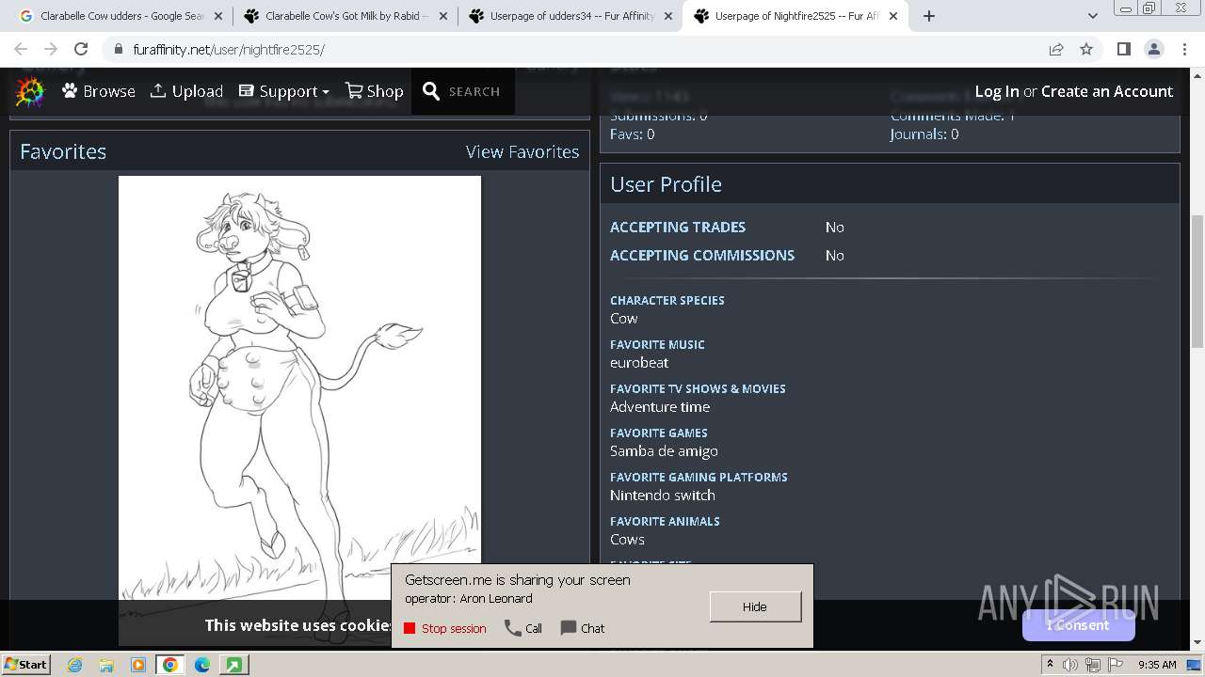Click the page vertical scrollbar
The image size is (1205, 677).
click(x=1197, y=282)
